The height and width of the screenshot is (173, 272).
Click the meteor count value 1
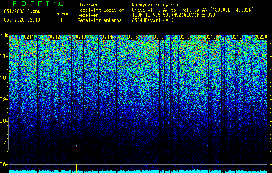pos(61,20)
